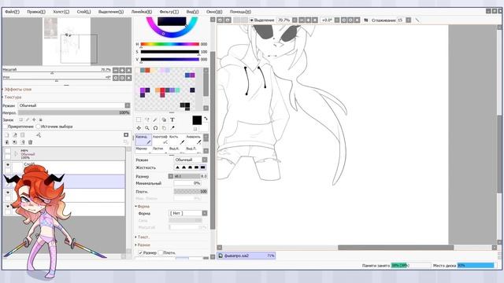
Task: Toggle the eye of the bottom layer
Action: point(8,206)
